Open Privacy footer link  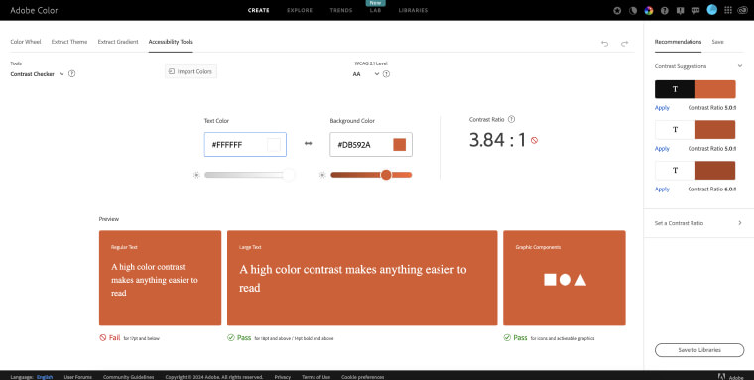(283, 377)
